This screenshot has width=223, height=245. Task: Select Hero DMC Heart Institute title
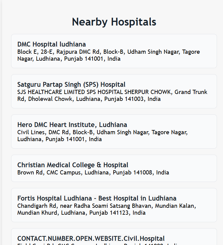72,125
